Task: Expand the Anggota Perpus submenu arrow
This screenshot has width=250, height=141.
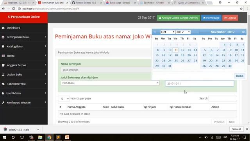Action: pos(45,65)
